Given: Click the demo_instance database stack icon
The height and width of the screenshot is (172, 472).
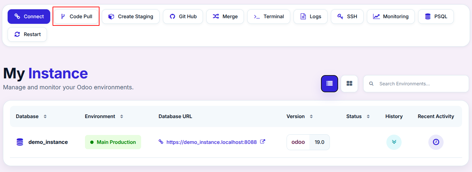Looking at the screenshot, I should tap(20, 142).
